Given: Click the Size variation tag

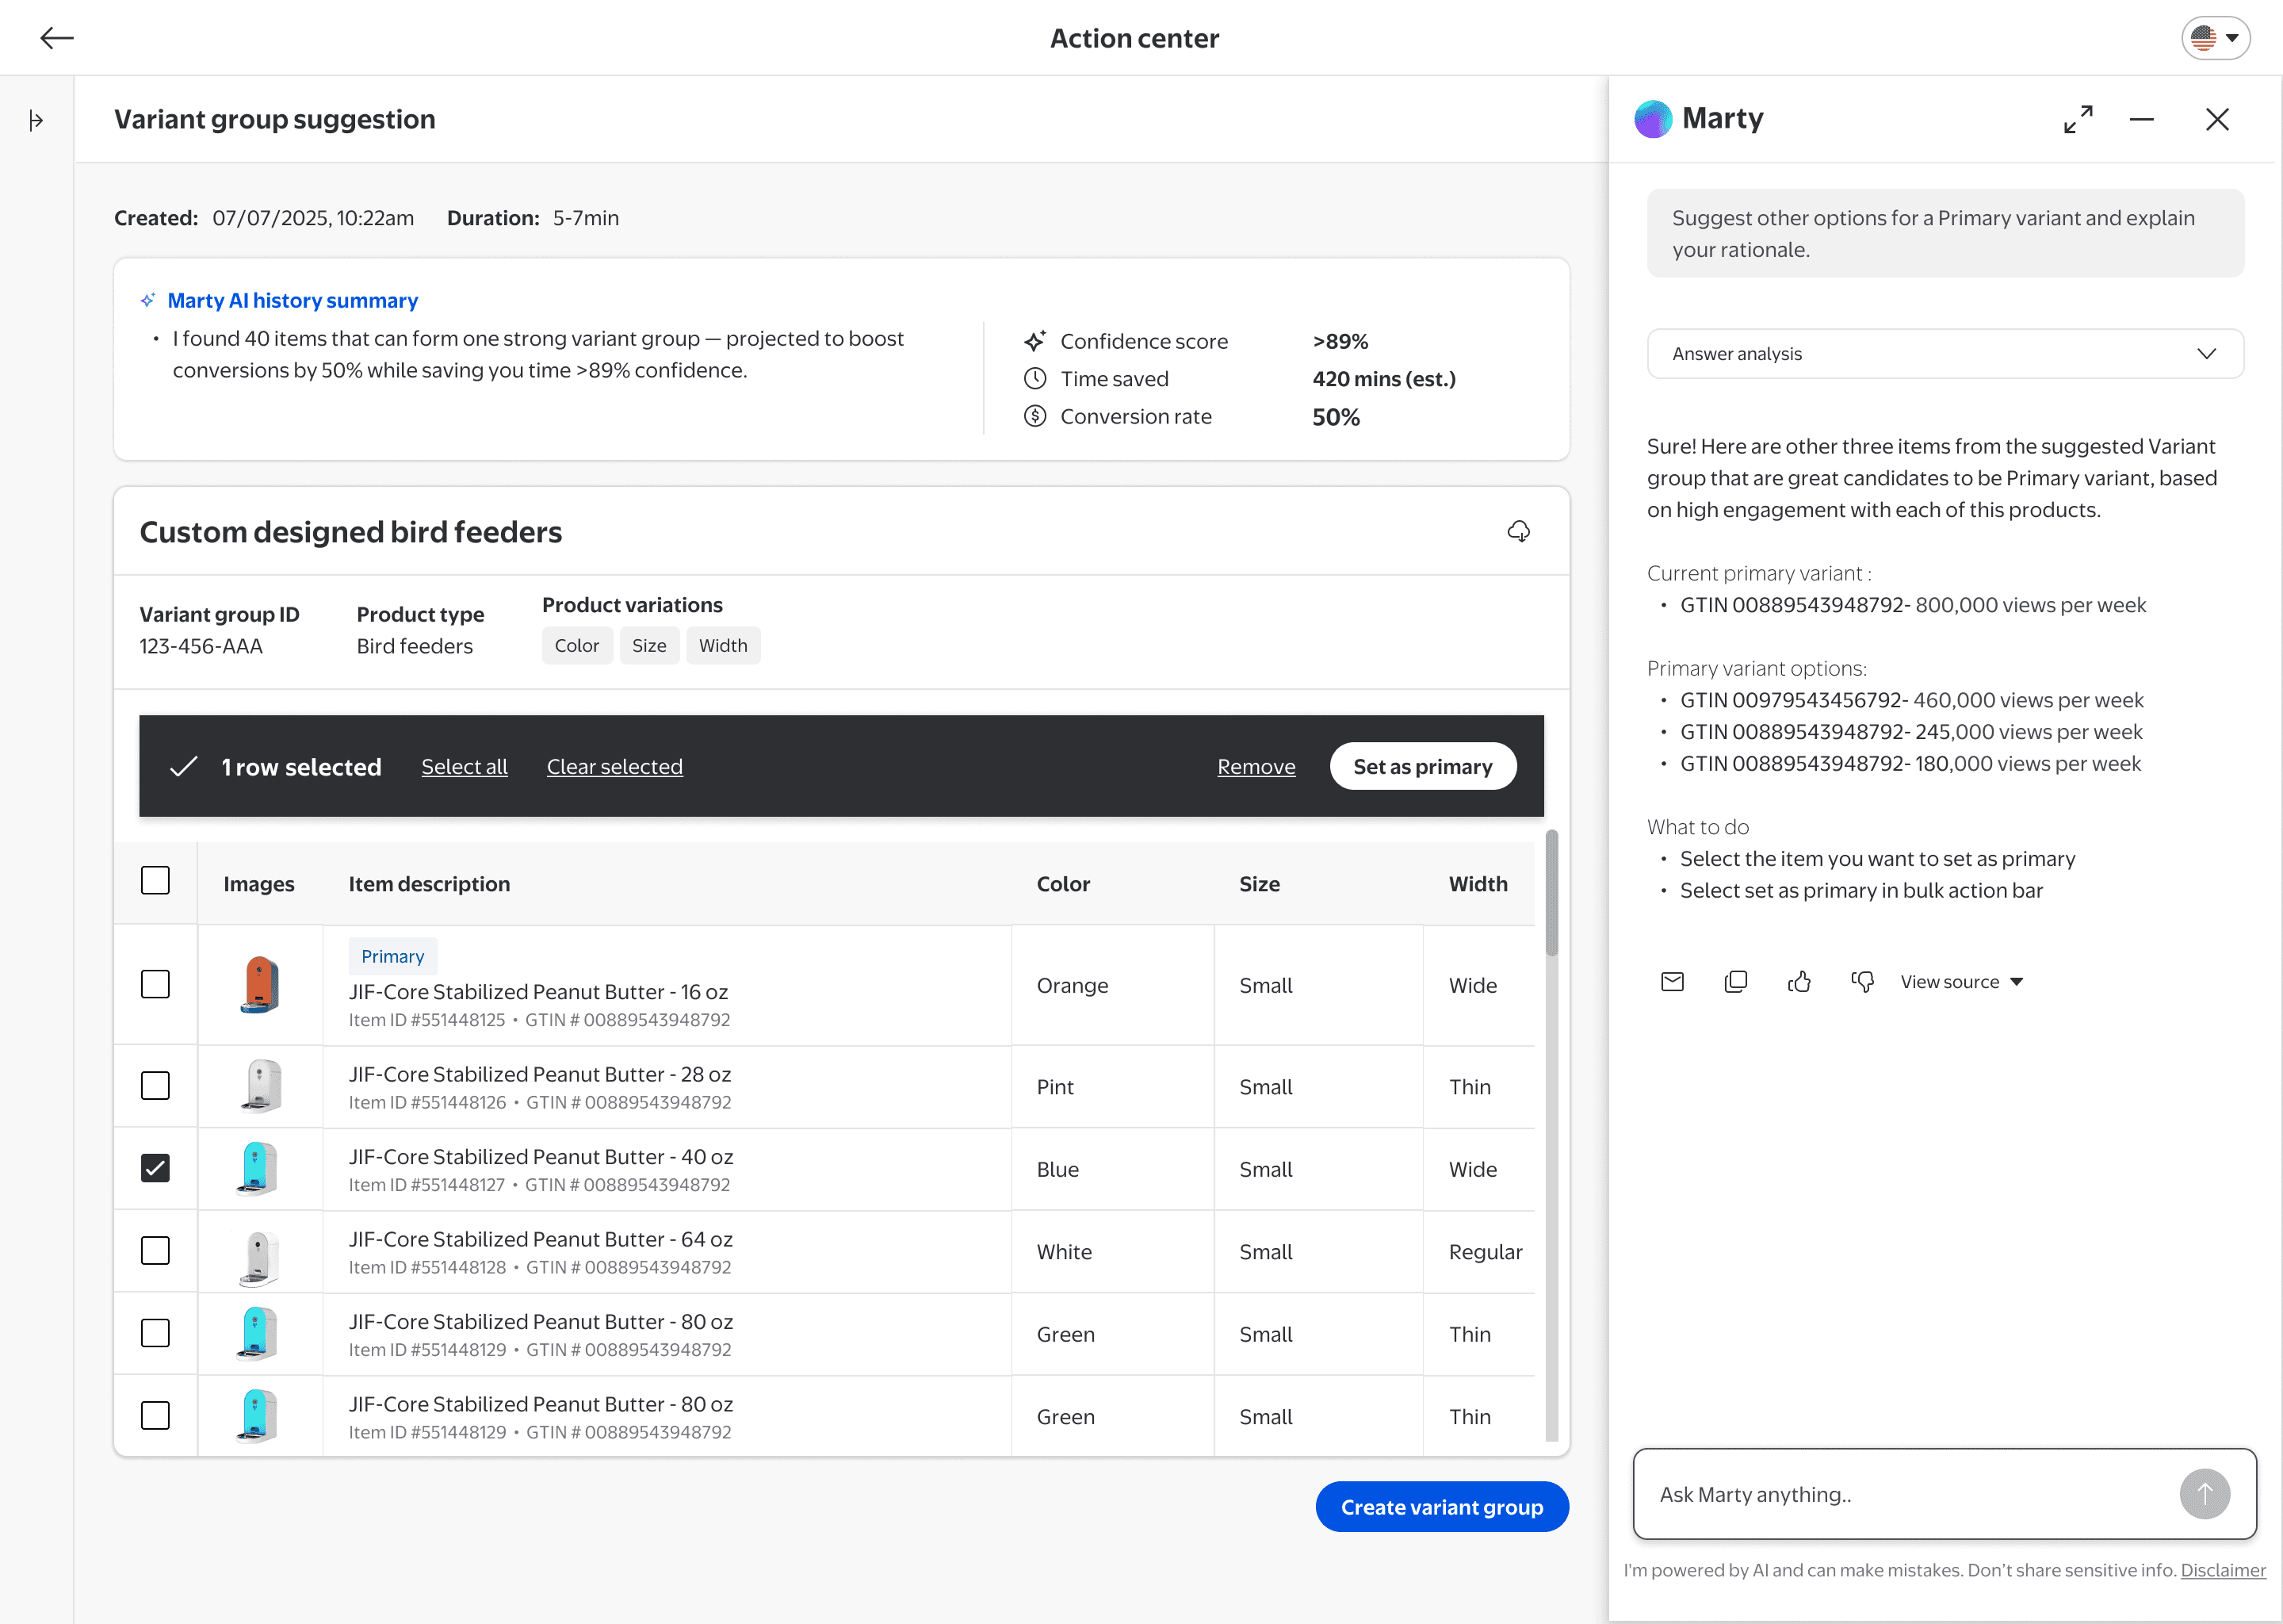Looking at the screenshot, I should pyautogui.click(x=648, y=646).
